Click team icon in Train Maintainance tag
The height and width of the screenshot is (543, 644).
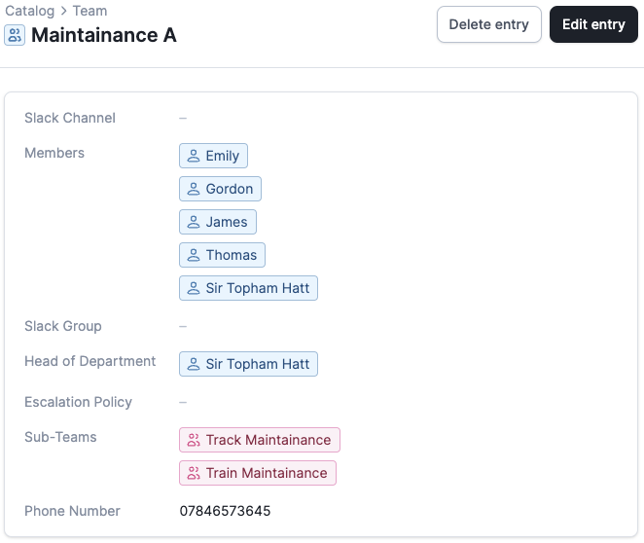coord(194,473)
